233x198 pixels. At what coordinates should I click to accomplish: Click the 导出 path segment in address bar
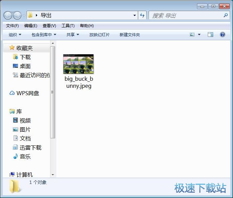click(x=46, y=15)
